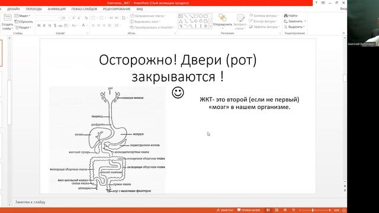The width and height of the screenshot is (379, 213).
Task: Open Контур фигуры (Shape Outline)
Action: point(264,21)
